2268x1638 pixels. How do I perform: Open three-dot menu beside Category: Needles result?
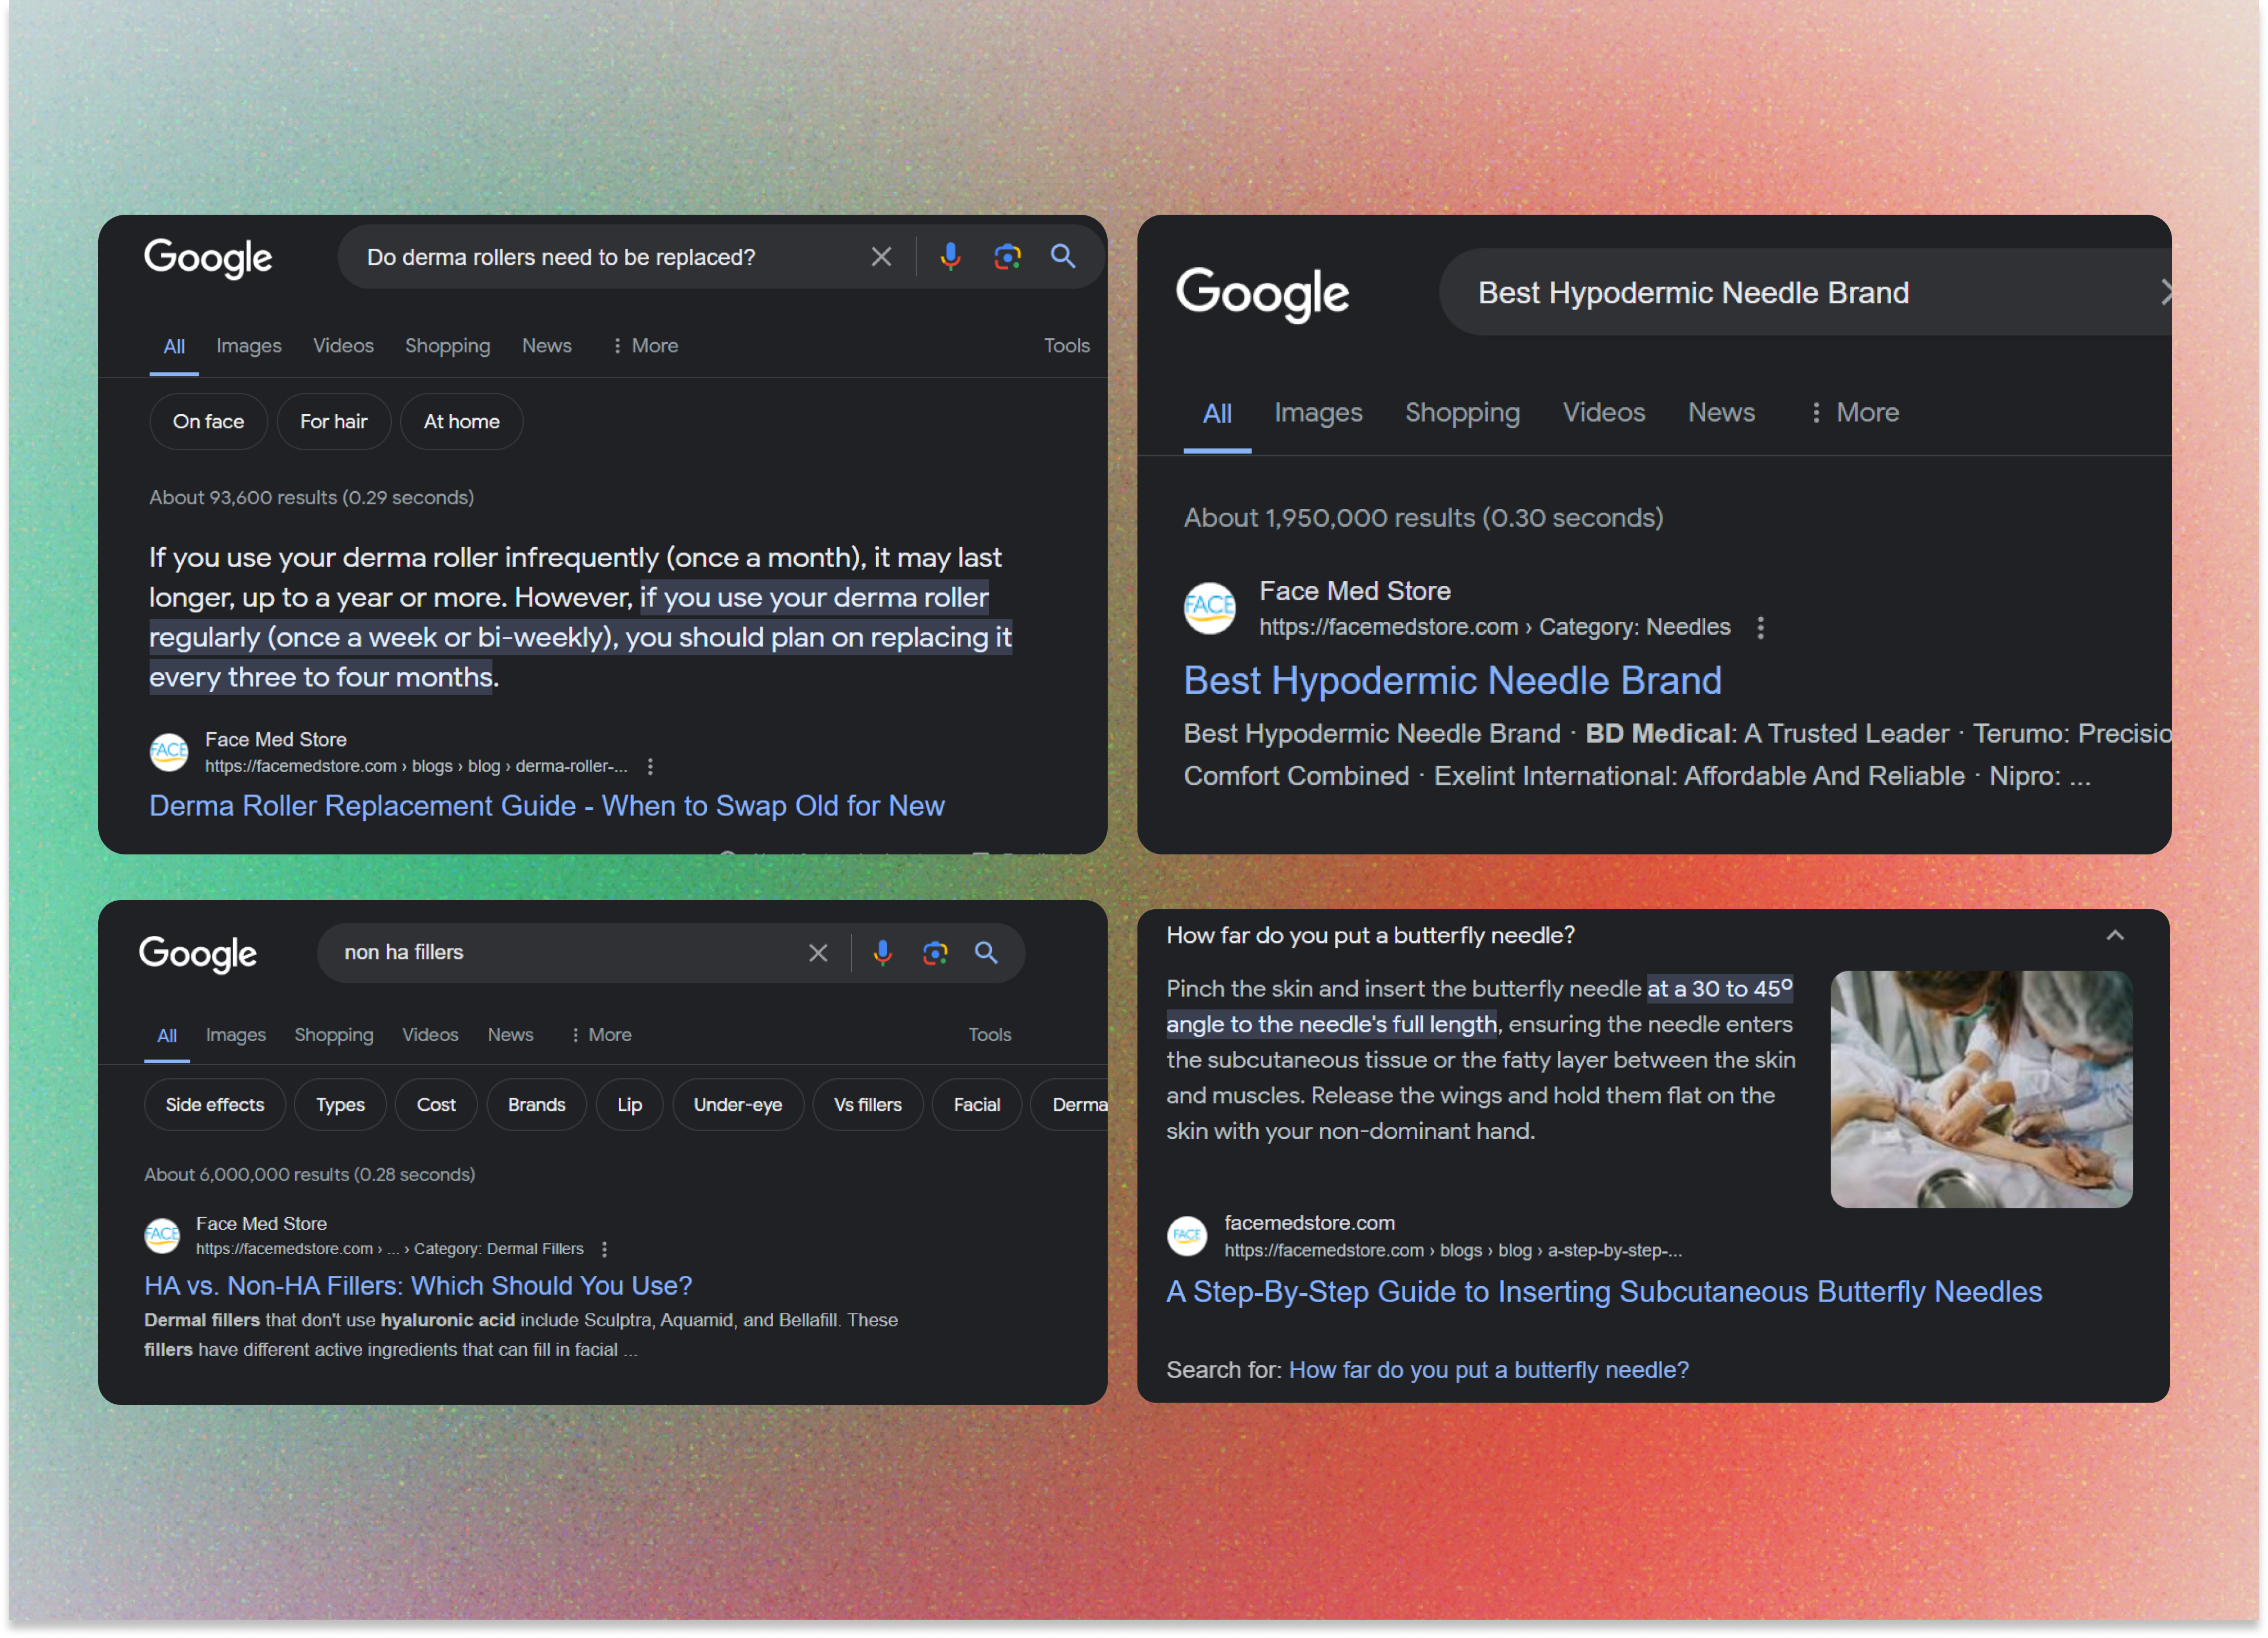pos(1761,628)
